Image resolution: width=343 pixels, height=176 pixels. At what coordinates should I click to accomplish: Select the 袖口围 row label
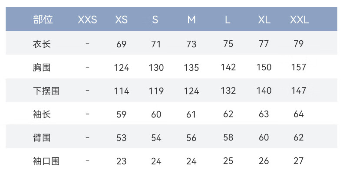46,161
